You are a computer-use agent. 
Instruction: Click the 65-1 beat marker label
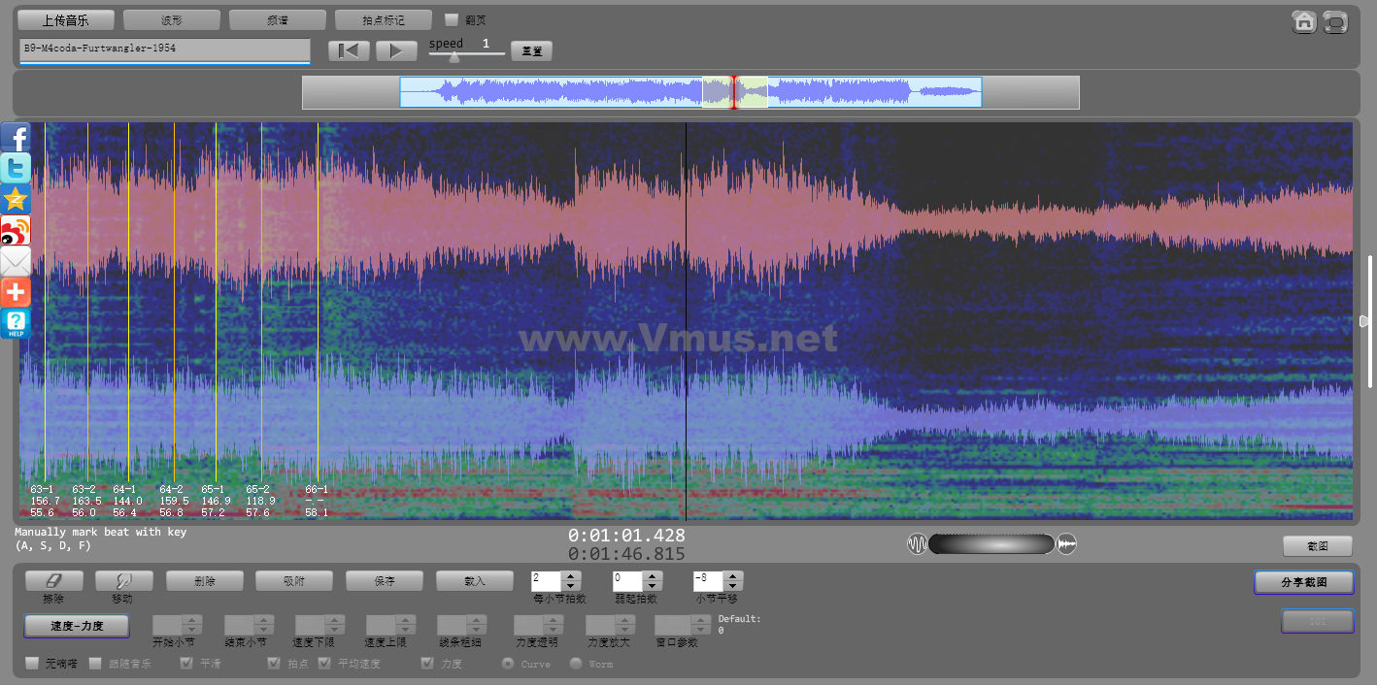click(213, 490)
